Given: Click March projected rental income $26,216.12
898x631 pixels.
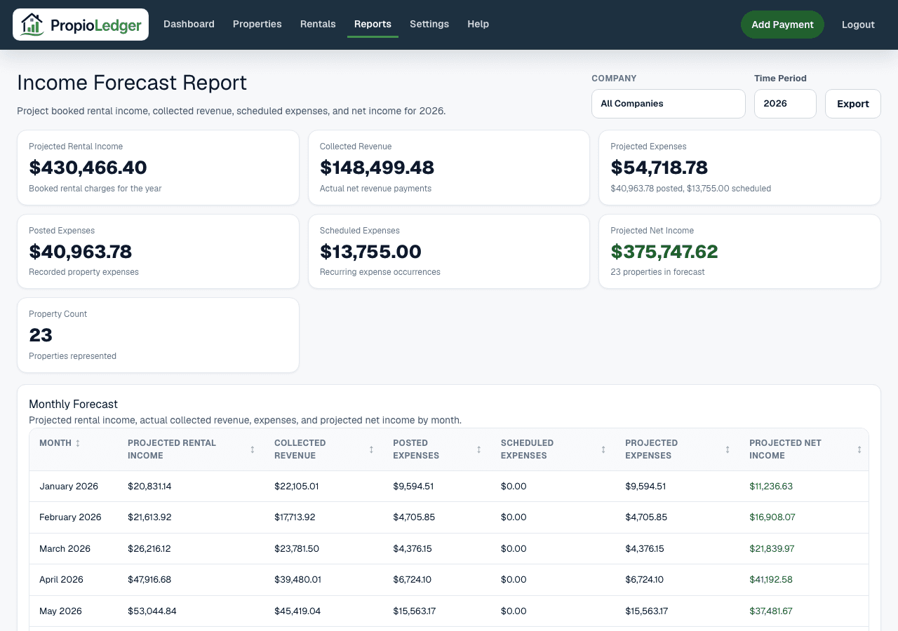Looking at the screenshot, I should [149, 549].
